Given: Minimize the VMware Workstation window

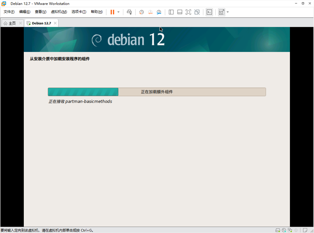Looking at the screenshot, I should point(296,4).
